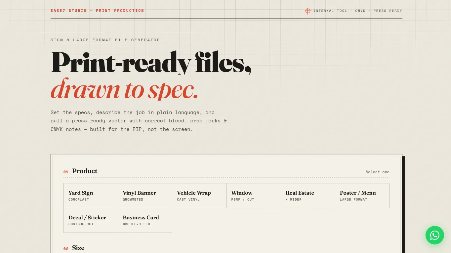Choose the Vehicle Wrap product option
The height and width of the screenshot is (253, 451).
[x=199, y=196]
